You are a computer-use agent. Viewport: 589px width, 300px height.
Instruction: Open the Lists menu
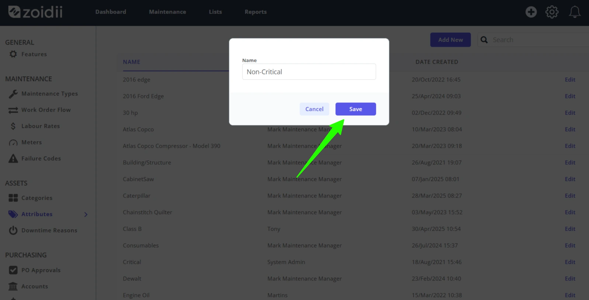215,12
